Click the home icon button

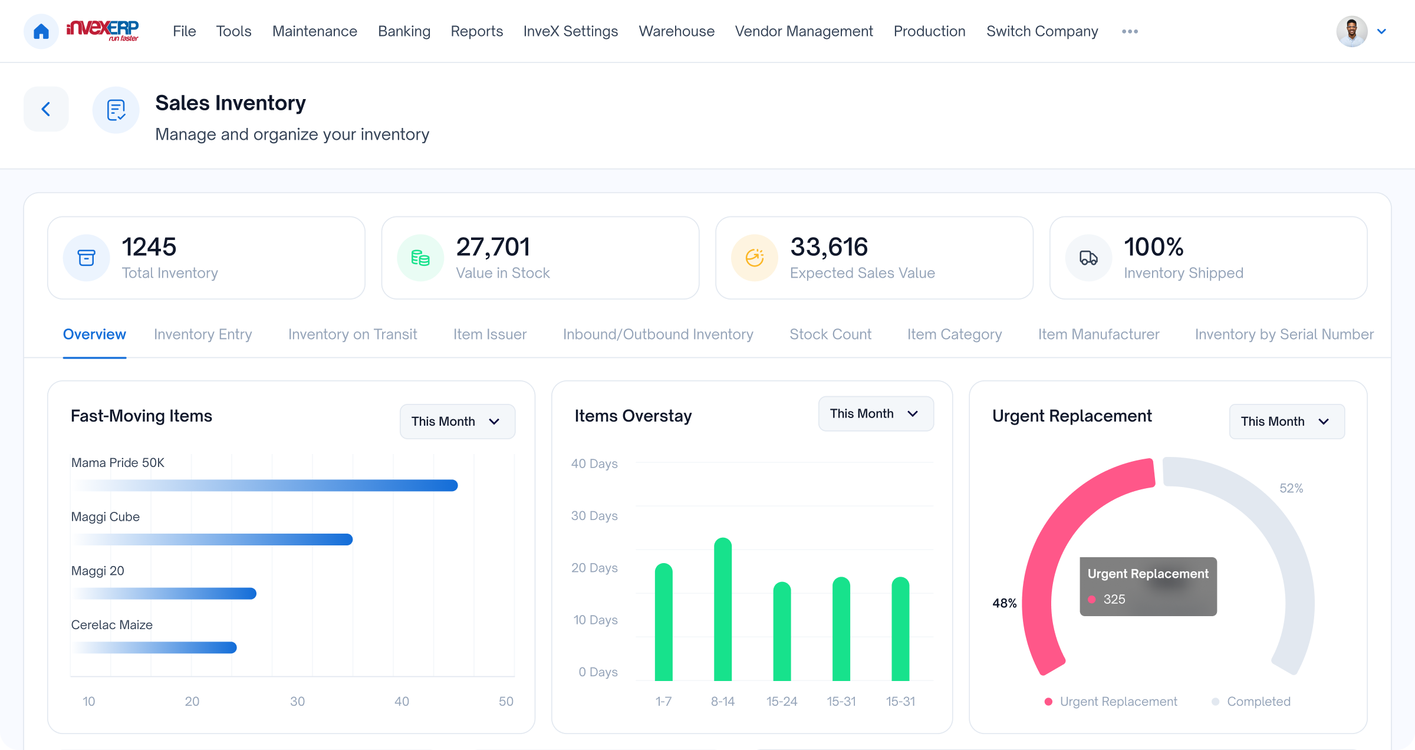pyautogui.click(x=41, y=31)
